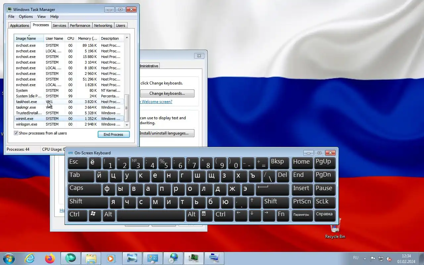Switch to the Users tab
This screenshot has height=265, width=424.
(121, 26)
